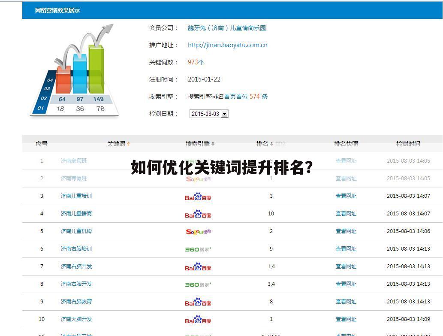The image size is (443, 336).
Task: Click 查看网址 in 济南大脑开发 row
Action: pos(346,319)
